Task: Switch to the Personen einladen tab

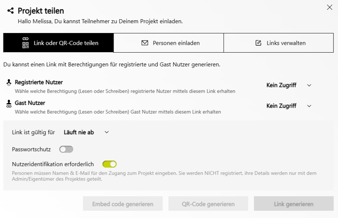Action: 169,43
